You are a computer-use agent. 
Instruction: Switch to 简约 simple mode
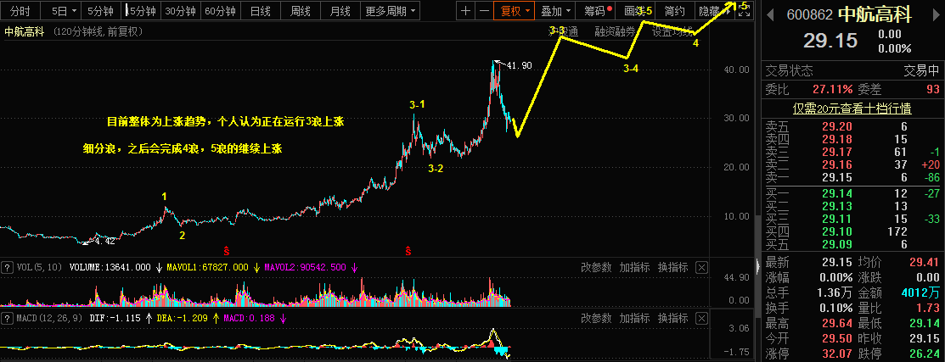[x=674, y=10]
